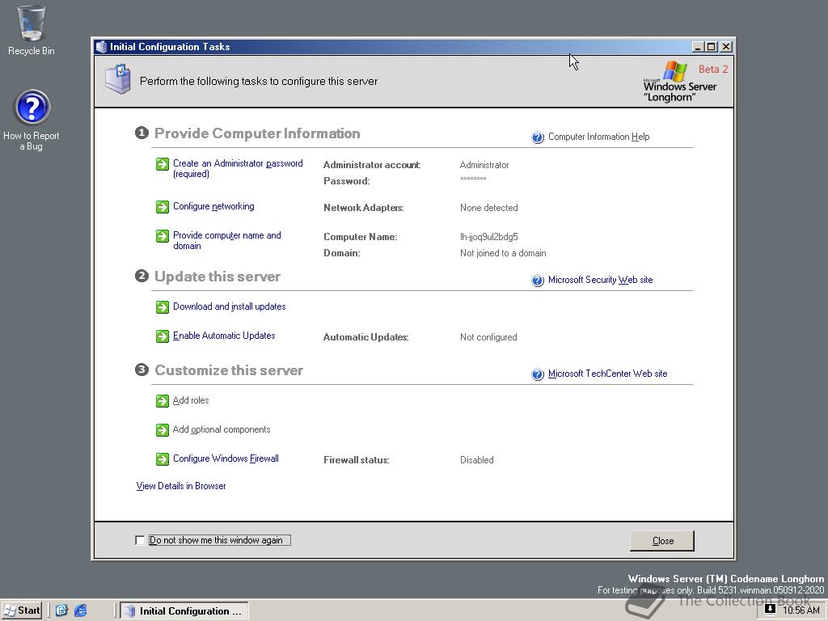Open Microsoft Security Web site link
Screen dimensions: 828x621
[x=601, y=280]
